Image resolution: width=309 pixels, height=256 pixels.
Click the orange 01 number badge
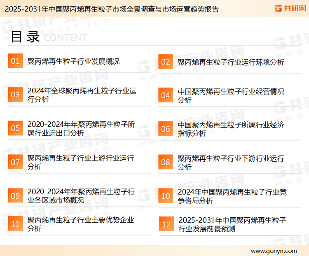click(15, 61)
